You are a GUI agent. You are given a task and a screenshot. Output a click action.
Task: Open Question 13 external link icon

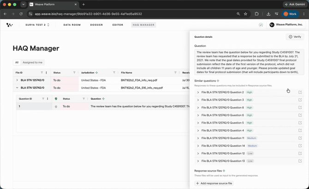coord(300,161)
